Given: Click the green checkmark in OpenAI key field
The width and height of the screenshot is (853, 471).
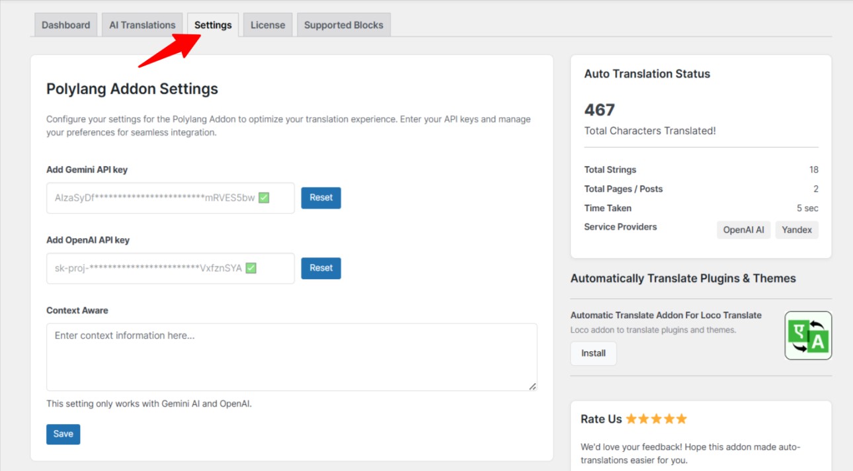Looking at the screenshot, I should pyautogui.click(x=251, y=268).
